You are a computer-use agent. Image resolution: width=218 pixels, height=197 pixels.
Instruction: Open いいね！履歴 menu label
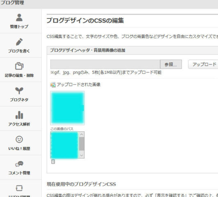click(19, 149)
